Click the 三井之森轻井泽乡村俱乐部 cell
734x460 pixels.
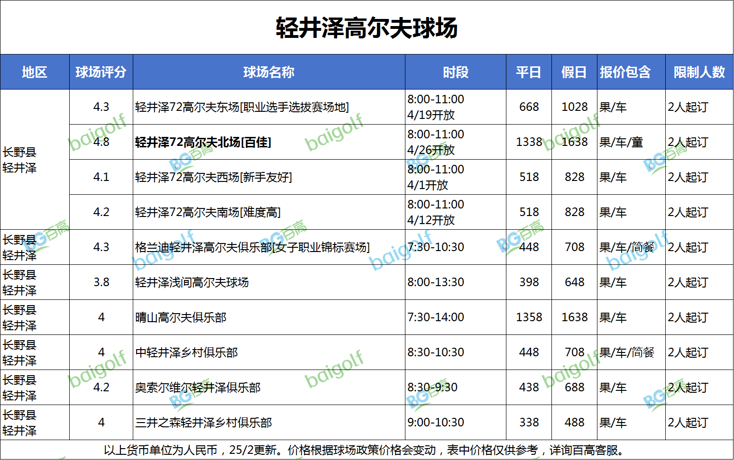tap(203, 423)
